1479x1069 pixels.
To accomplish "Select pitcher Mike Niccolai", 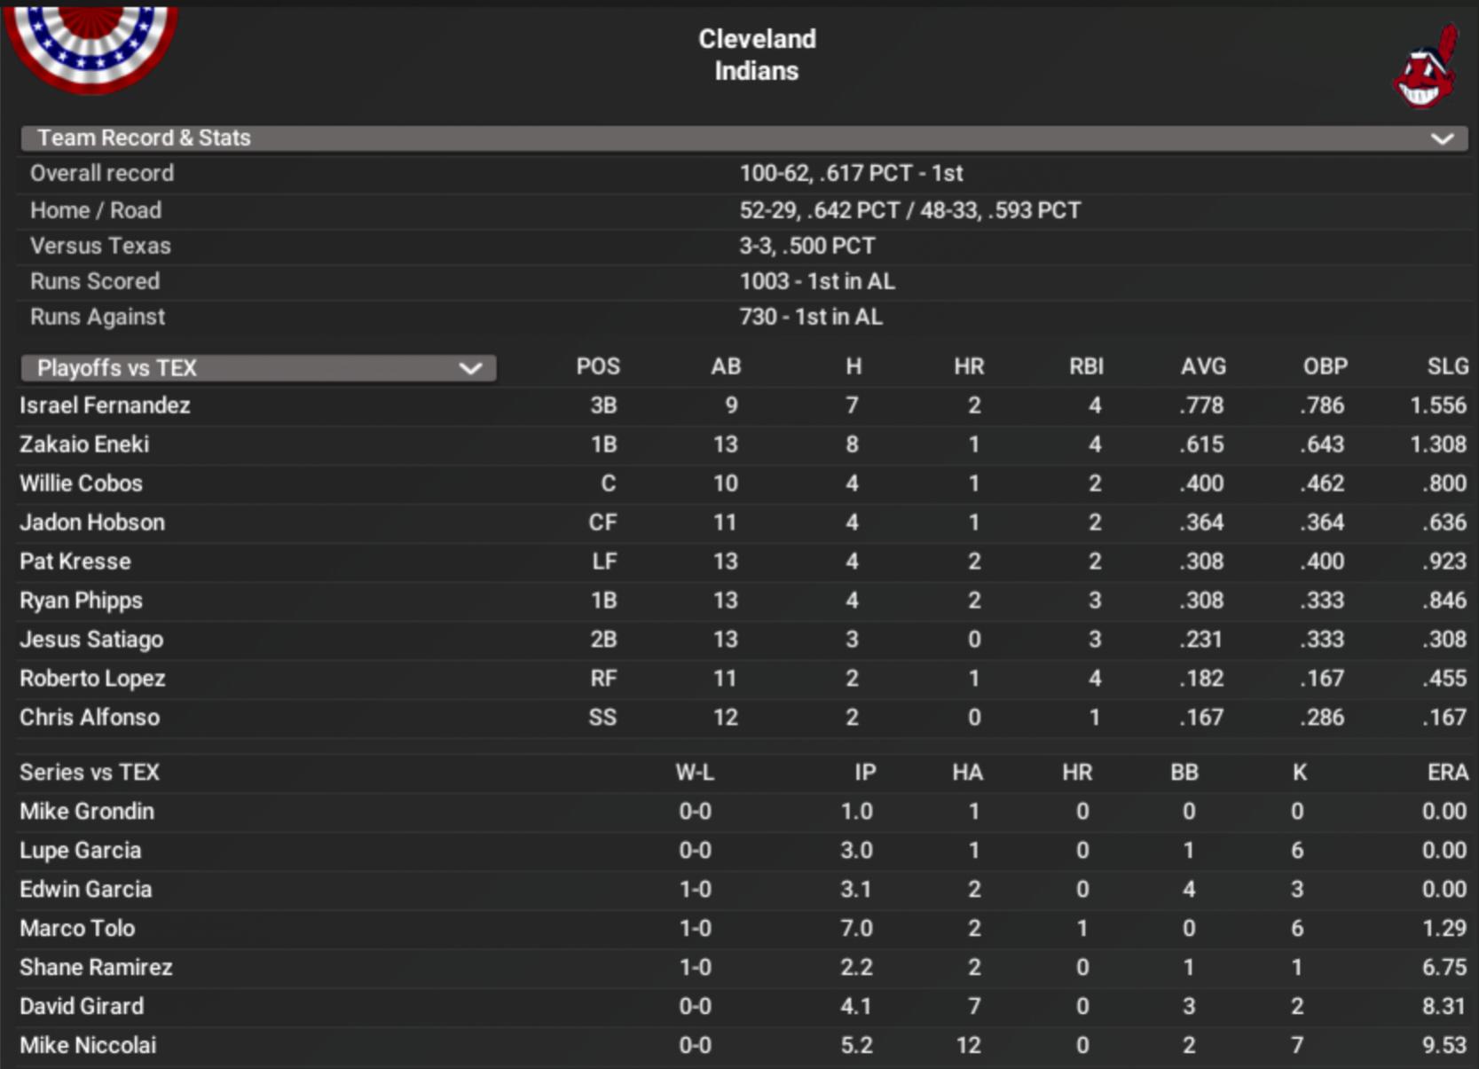I will pyautogui.click(x=88, y=1046).
